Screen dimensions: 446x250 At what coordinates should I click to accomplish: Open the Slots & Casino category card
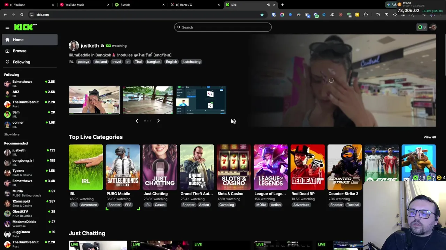click(x=234, y=167)
